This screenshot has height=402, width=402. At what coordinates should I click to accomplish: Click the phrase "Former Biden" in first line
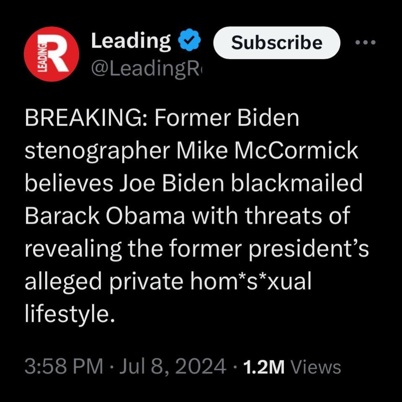[227, 119]
